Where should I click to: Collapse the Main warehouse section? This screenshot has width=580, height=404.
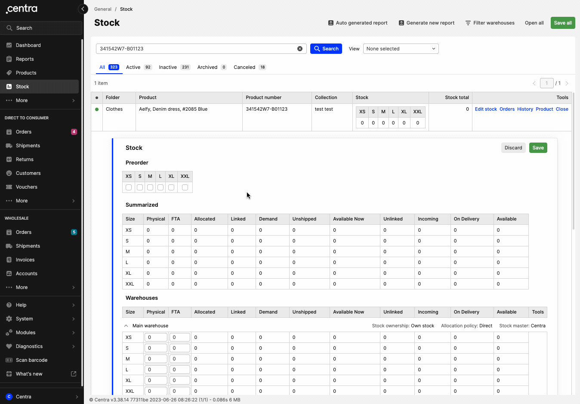(x=126, y=326)
